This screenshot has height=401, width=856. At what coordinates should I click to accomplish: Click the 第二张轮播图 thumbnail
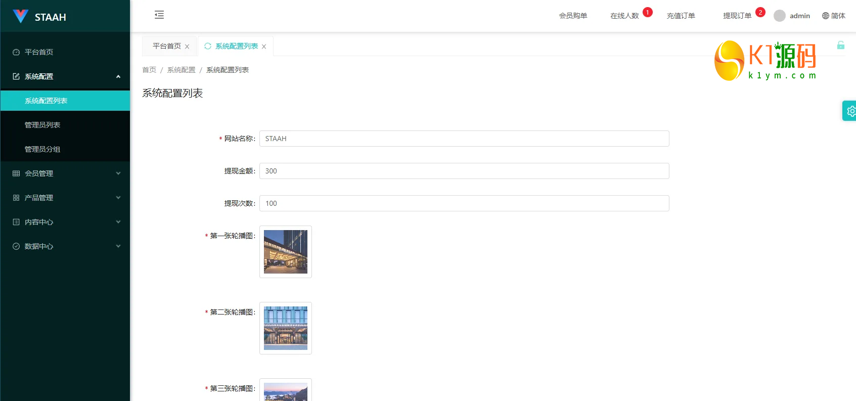(x=286, y=328)
